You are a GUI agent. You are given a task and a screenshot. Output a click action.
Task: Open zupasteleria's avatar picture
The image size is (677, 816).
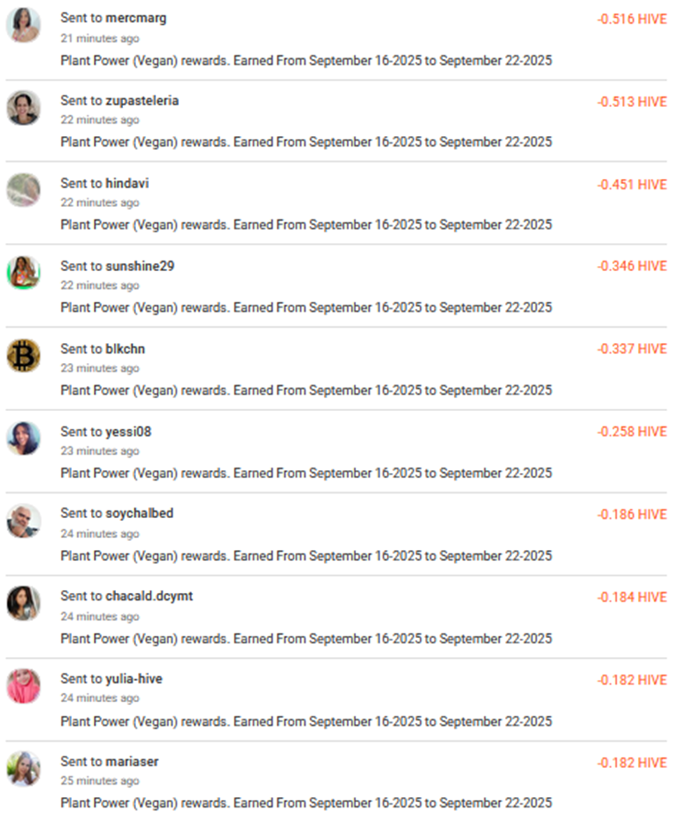[x=24, y=108]
